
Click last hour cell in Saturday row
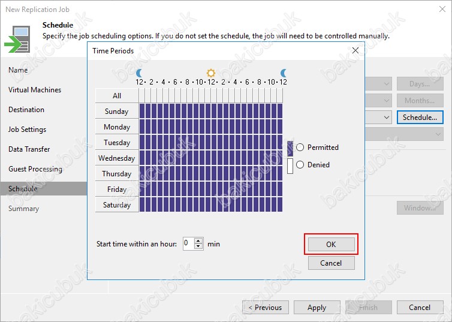point(280,204)
